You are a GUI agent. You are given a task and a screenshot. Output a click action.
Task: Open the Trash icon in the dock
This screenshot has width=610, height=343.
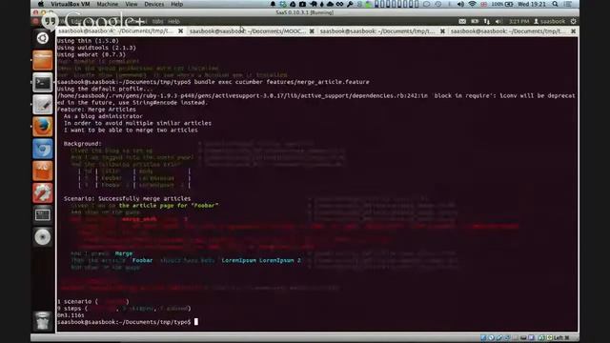(x=42, y=321)
